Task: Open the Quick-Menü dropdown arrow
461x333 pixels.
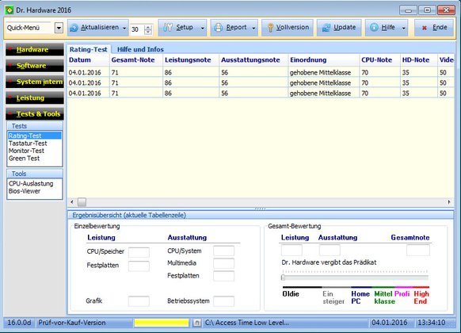Action: 59,28
